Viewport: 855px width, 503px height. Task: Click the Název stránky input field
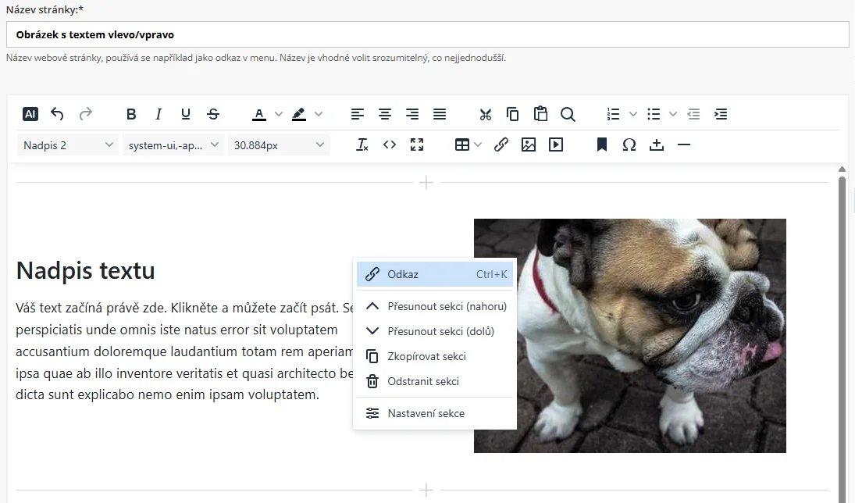[427, 34]
